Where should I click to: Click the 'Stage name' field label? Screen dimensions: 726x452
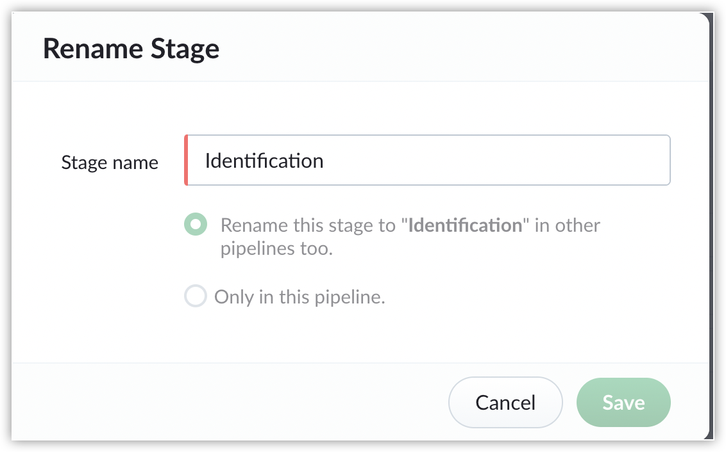coord(110,163)
